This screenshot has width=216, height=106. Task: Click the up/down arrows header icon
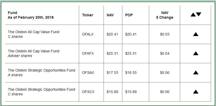coord(196,15)
